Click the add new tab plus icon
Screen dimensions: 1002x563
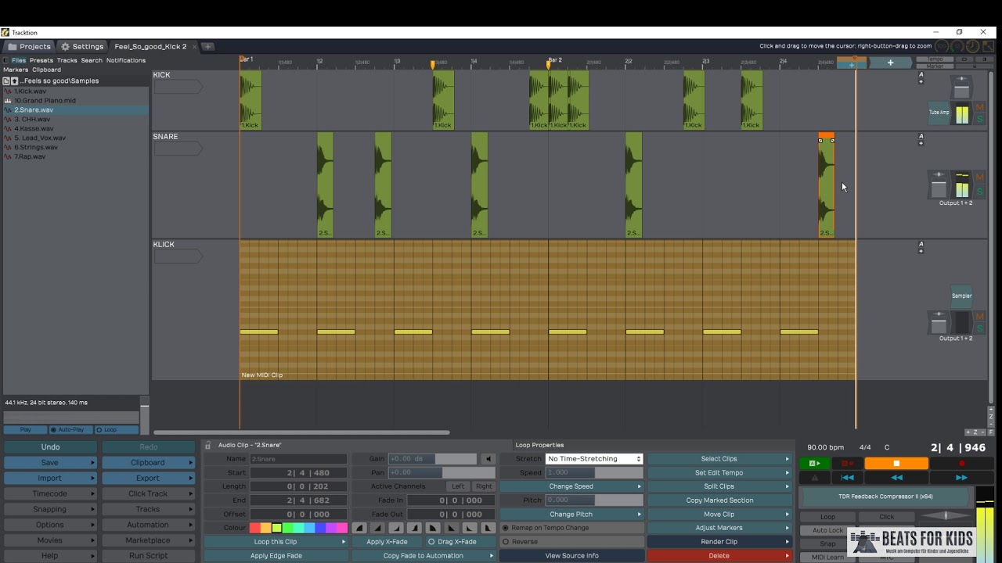207,47
